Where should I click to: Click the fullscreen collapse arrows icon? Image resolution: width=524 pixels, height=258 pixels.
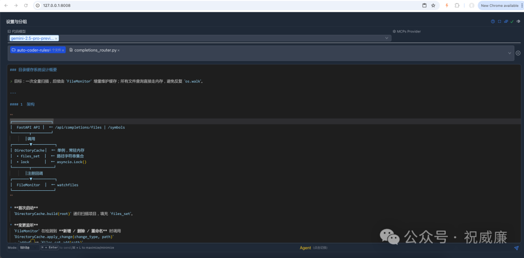[x=500, y=21]
